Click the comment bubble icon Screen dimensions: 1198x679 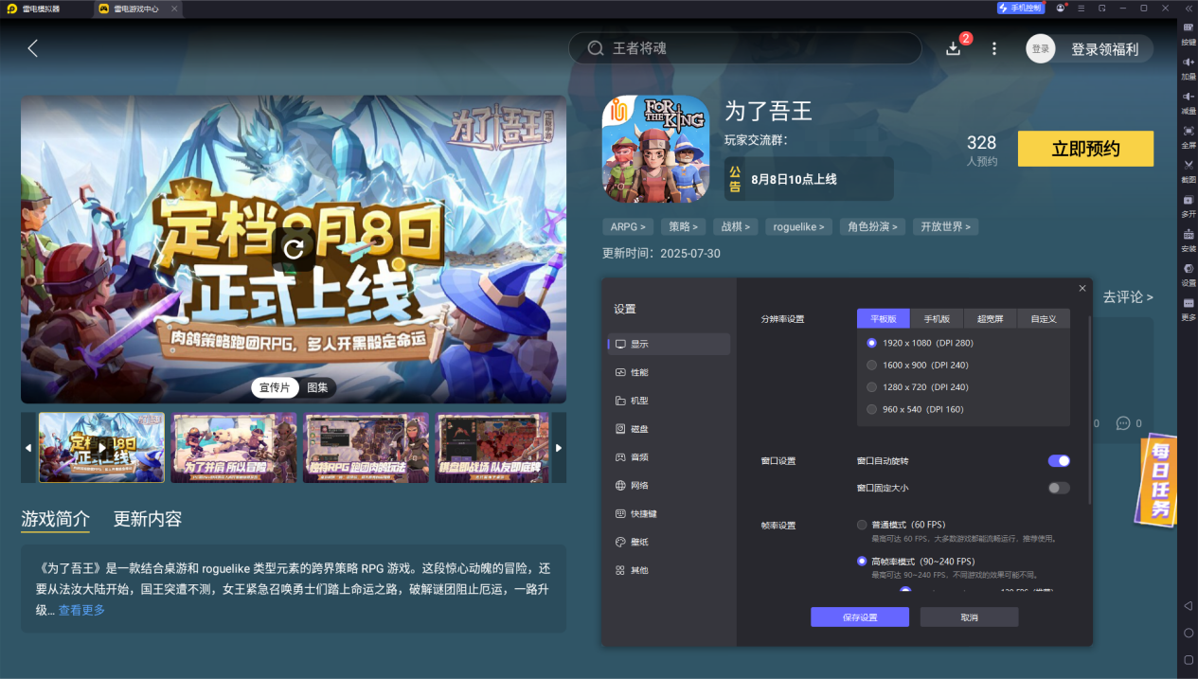pos(1123,423)
